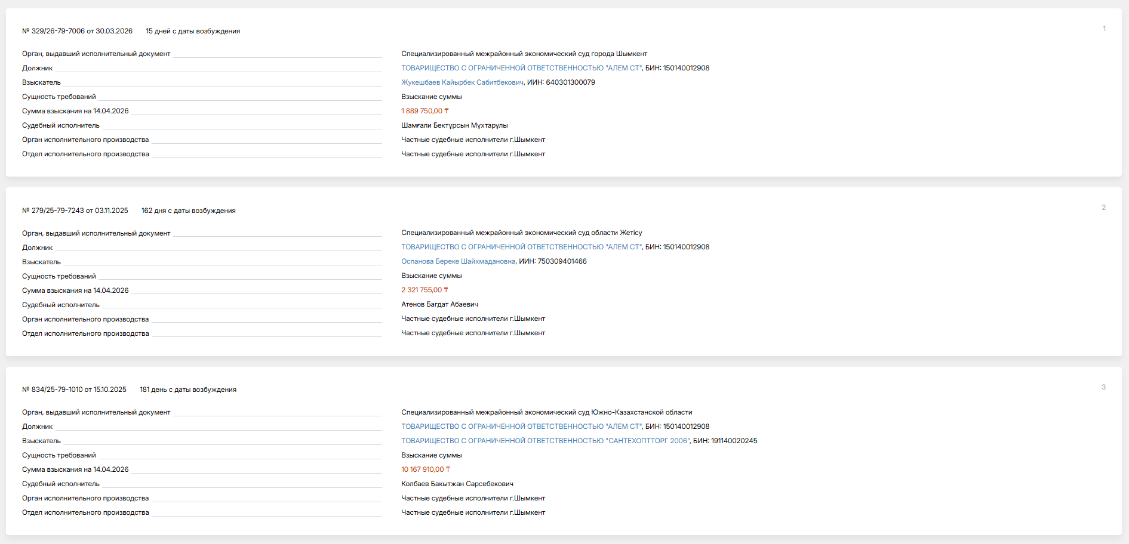Select bailiff name Колбаев Бакытжан Сарсебекович
1129x544 pixels.
tap(457, 484)
